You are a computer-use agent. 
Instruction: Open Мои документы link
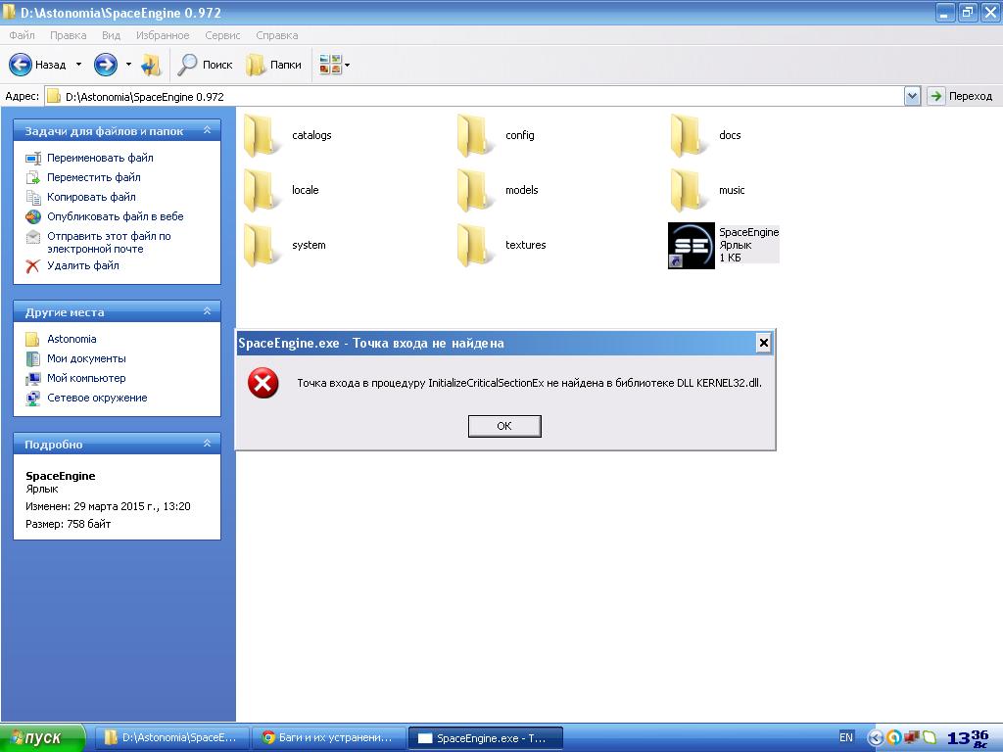pyautogui.click(x=86, y=358)
